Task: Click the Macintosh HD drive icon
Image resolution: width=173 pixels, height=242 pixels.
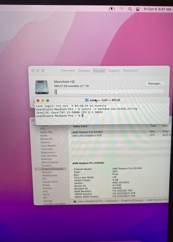Action: [x=42, y=87]
